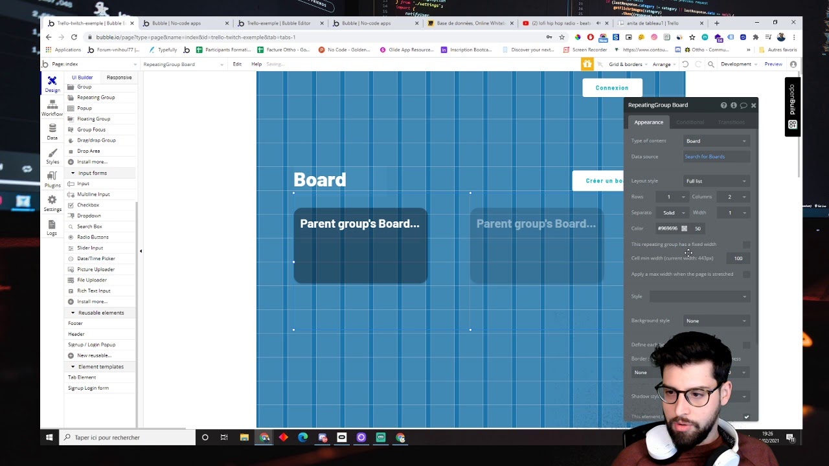Open Chrome extensions puzzle icon
Image resolution: width=829 pixels, height=466 pixels.
(x=755, y=37)
